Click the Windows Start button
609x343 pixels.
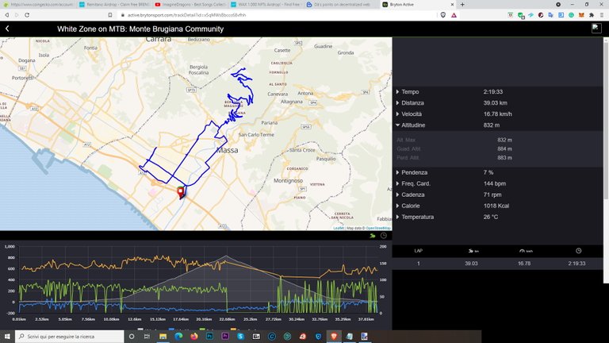click(x=7, y=337)
